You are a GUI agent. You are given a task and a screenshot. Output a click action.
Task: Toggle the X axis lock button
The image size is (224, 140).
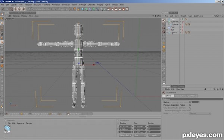16,9
